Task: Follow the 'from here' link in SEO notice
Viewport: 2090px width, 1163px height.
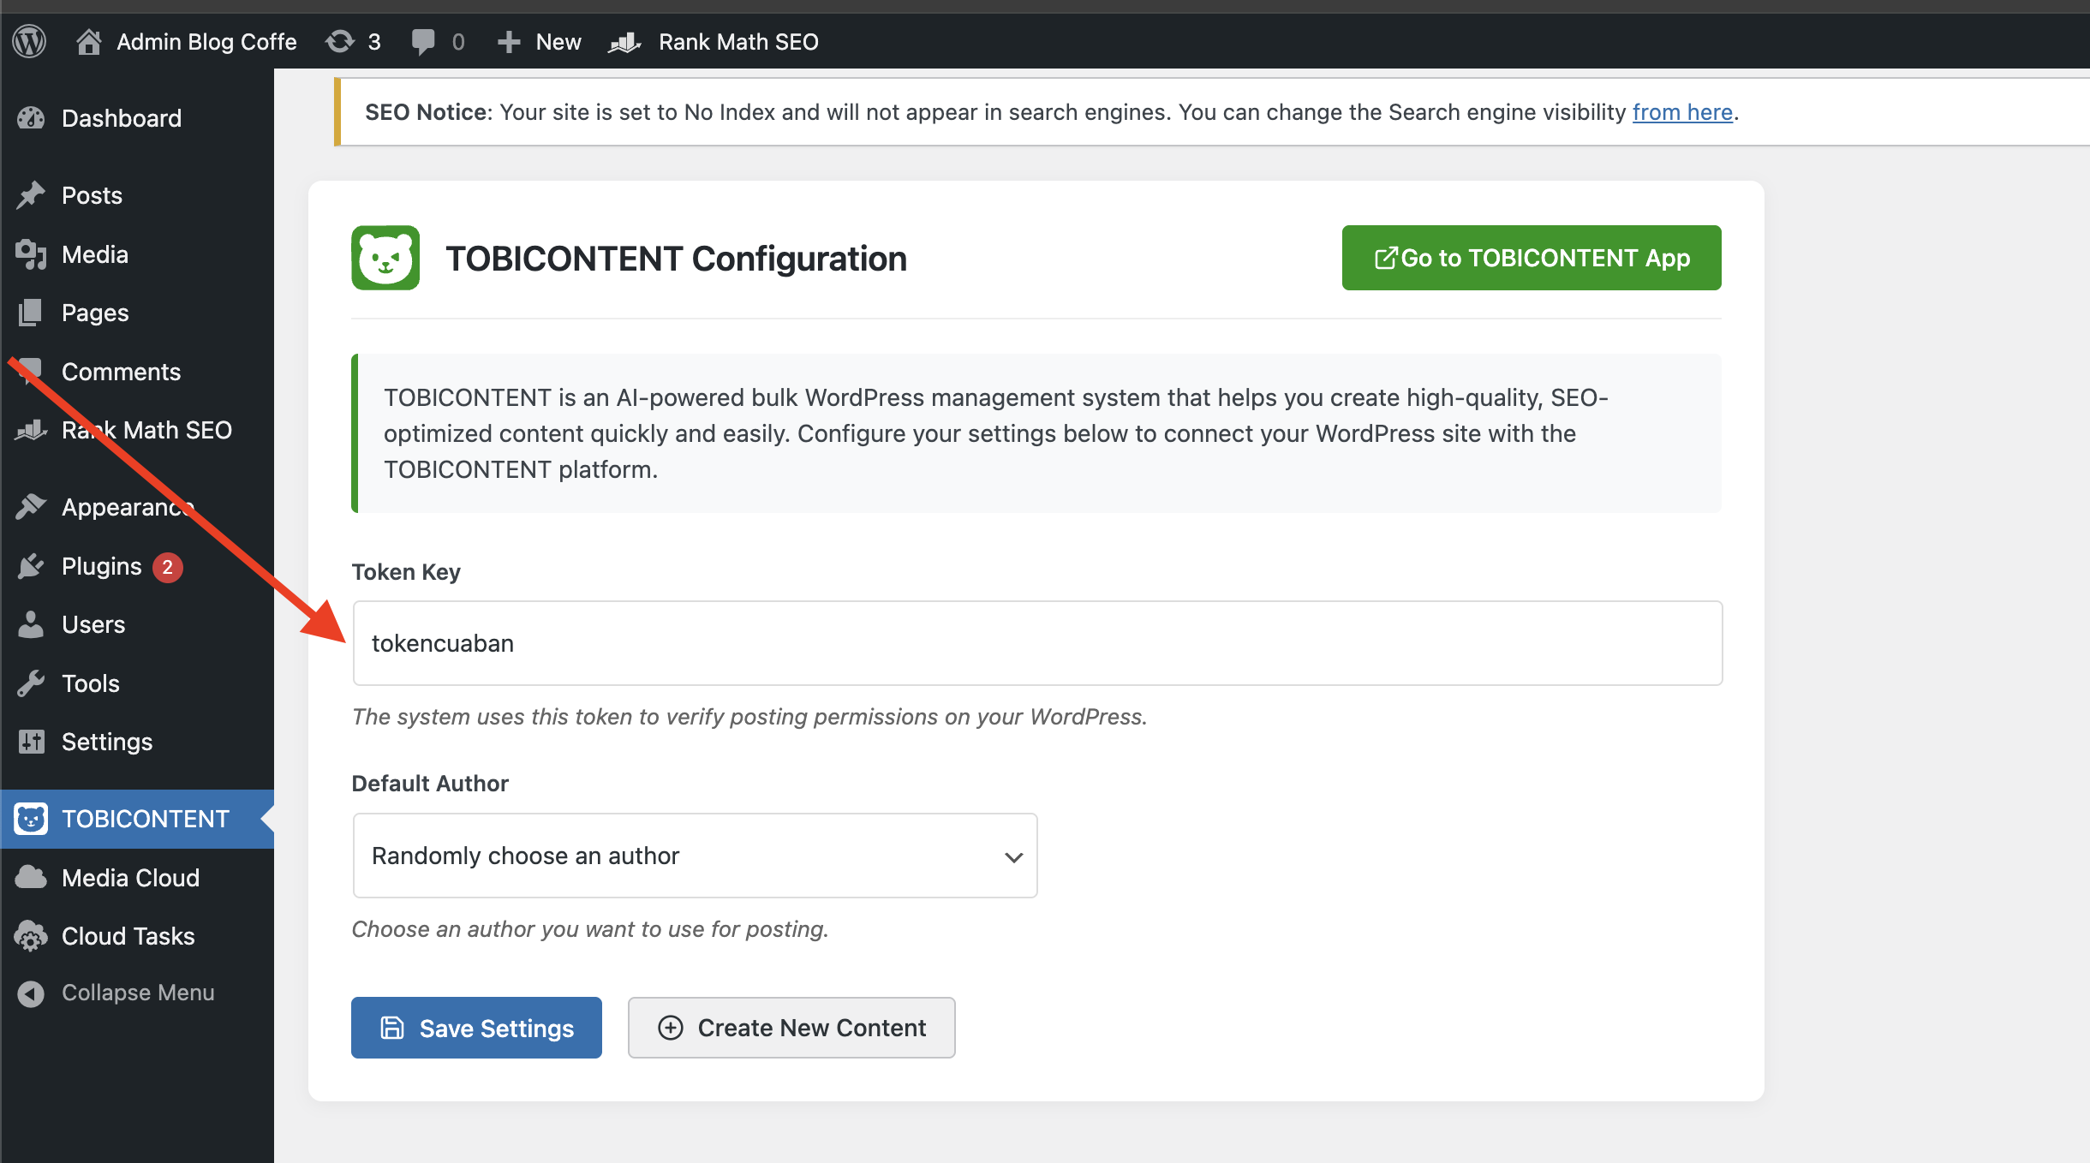Action: pyautogui.click(x=1682, y=112)
